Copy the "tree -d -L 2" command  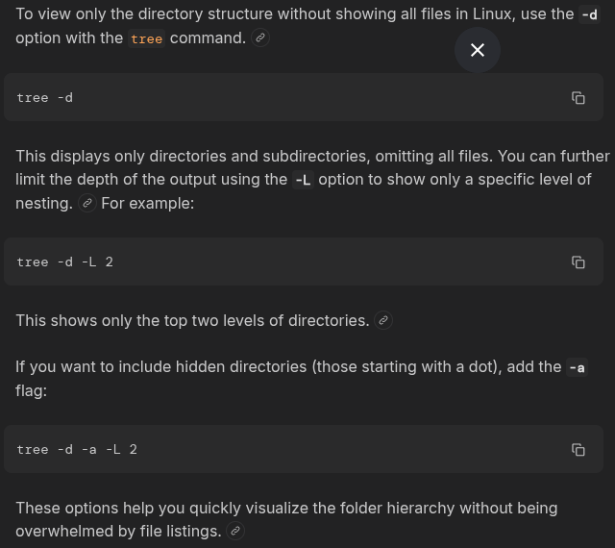pos(578,262)
